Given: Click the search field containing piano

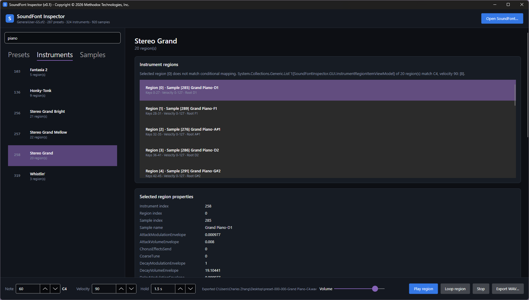Looking at the screenshot, I should pos(62,38).
